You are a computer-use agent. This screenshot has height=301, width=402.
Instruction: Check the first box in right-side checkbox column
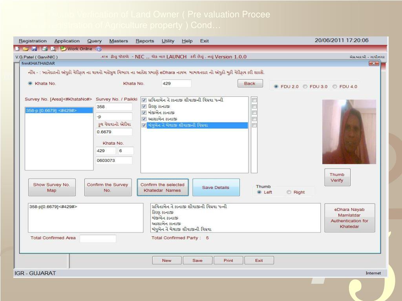point(254,100)
